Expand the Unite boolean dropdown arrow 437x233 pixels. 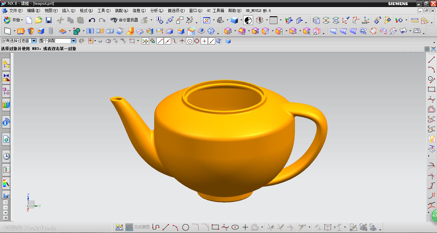click(83, 31)
